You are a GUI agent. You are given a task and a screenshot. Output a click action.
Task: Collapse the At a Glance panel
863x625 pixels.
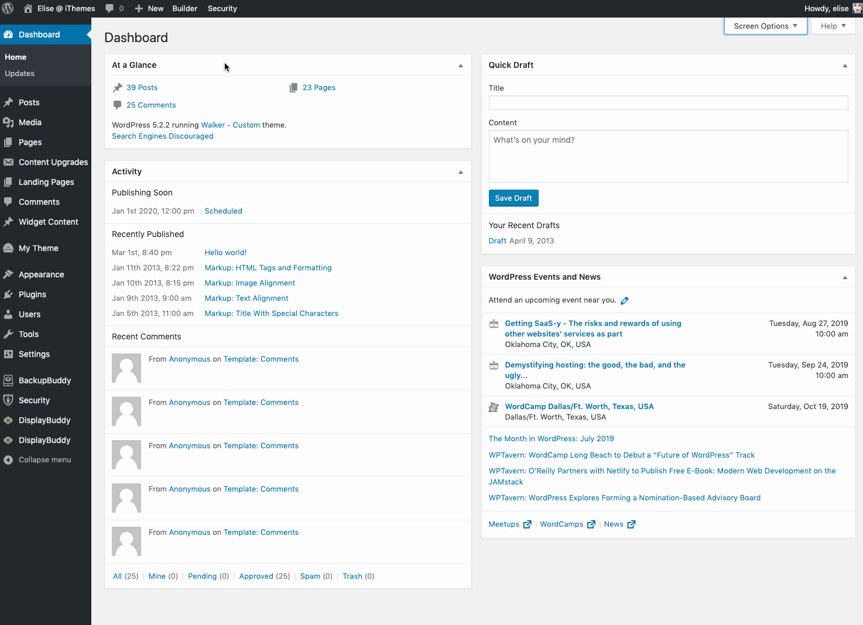(461, 66)
